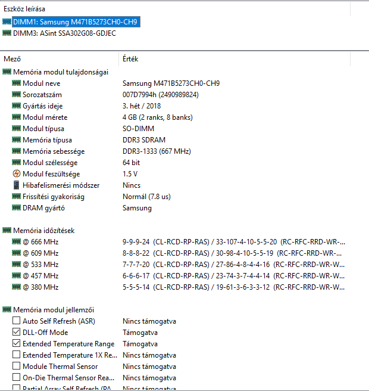
Task: Click the memory icon next to DRAM gyártó
Action: [x=16, y=207]
